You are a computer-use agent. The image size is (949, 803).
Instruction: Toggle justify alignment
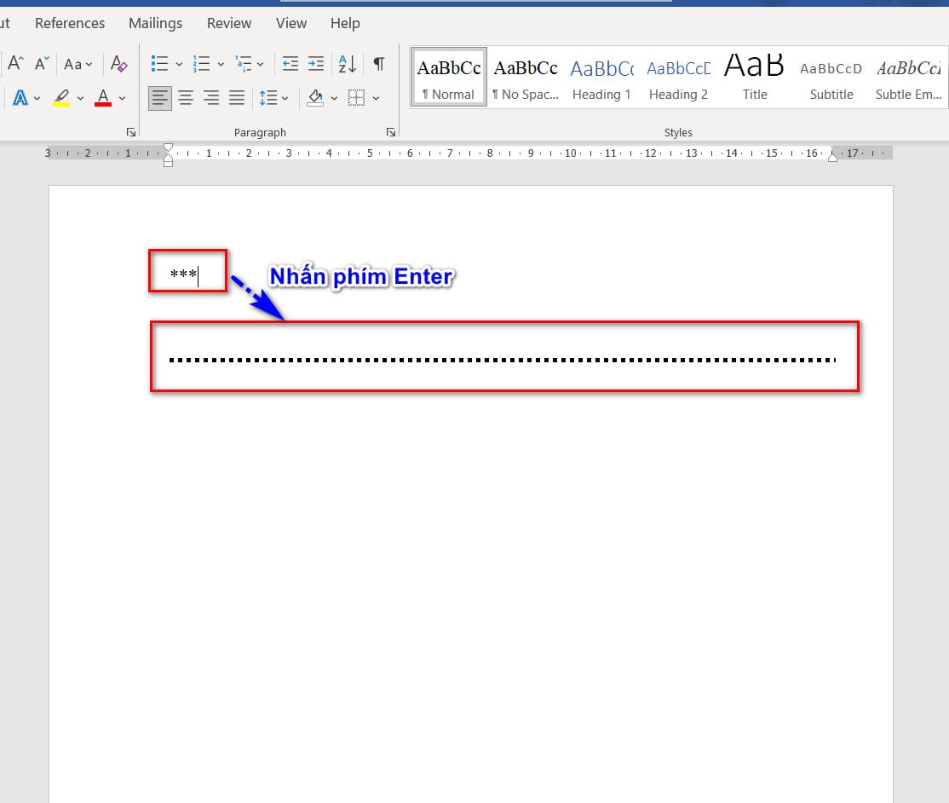coord(237,98)
